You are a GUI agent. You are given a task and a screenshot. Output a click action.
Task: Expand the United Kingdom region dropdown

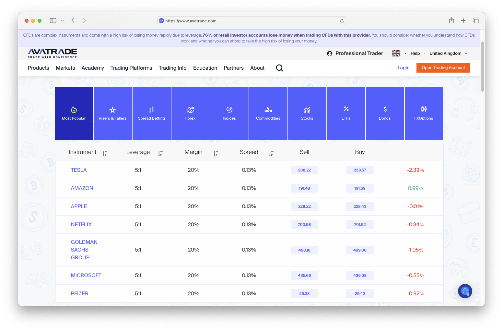[x=449, y=53]
